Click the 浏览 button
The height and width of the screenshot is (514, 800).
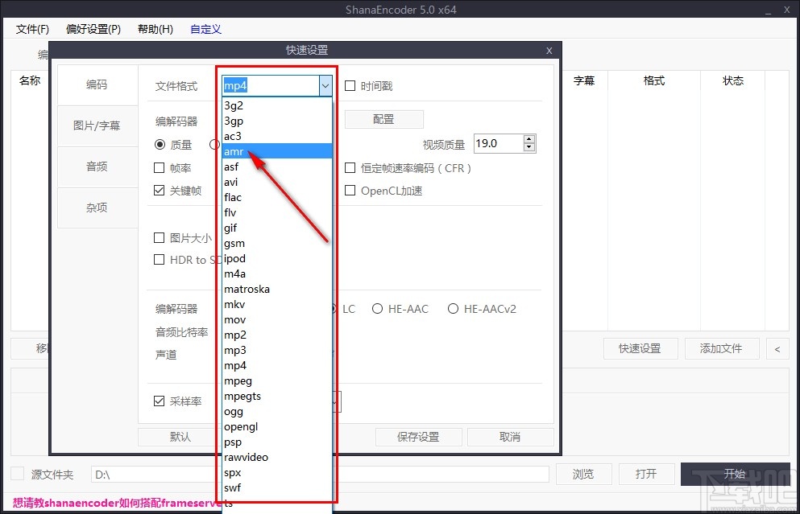tap(583, 475)
